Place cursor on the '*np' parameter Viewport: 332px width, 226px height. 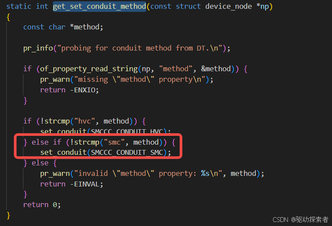(262, 7)
